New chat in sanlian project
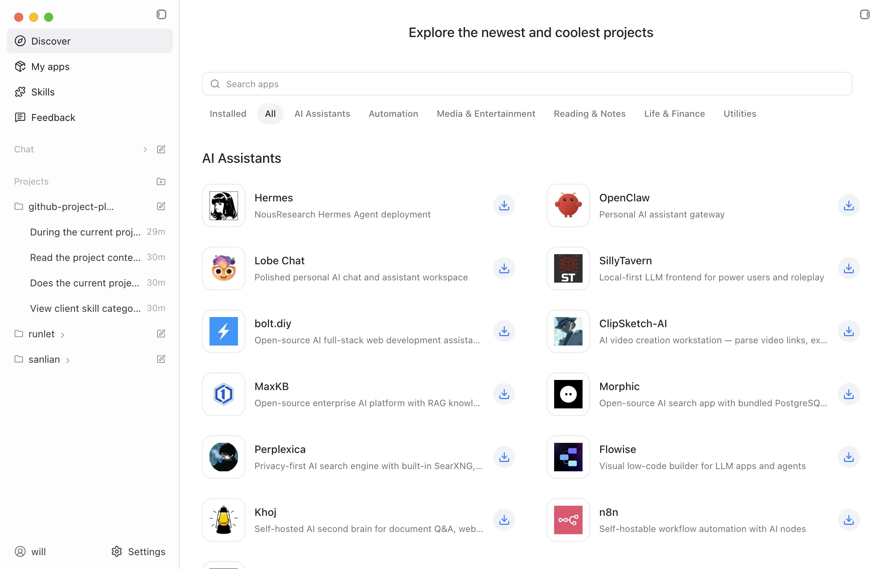The width and height of the screenshot is (883, 569). (x=161, y=359)
